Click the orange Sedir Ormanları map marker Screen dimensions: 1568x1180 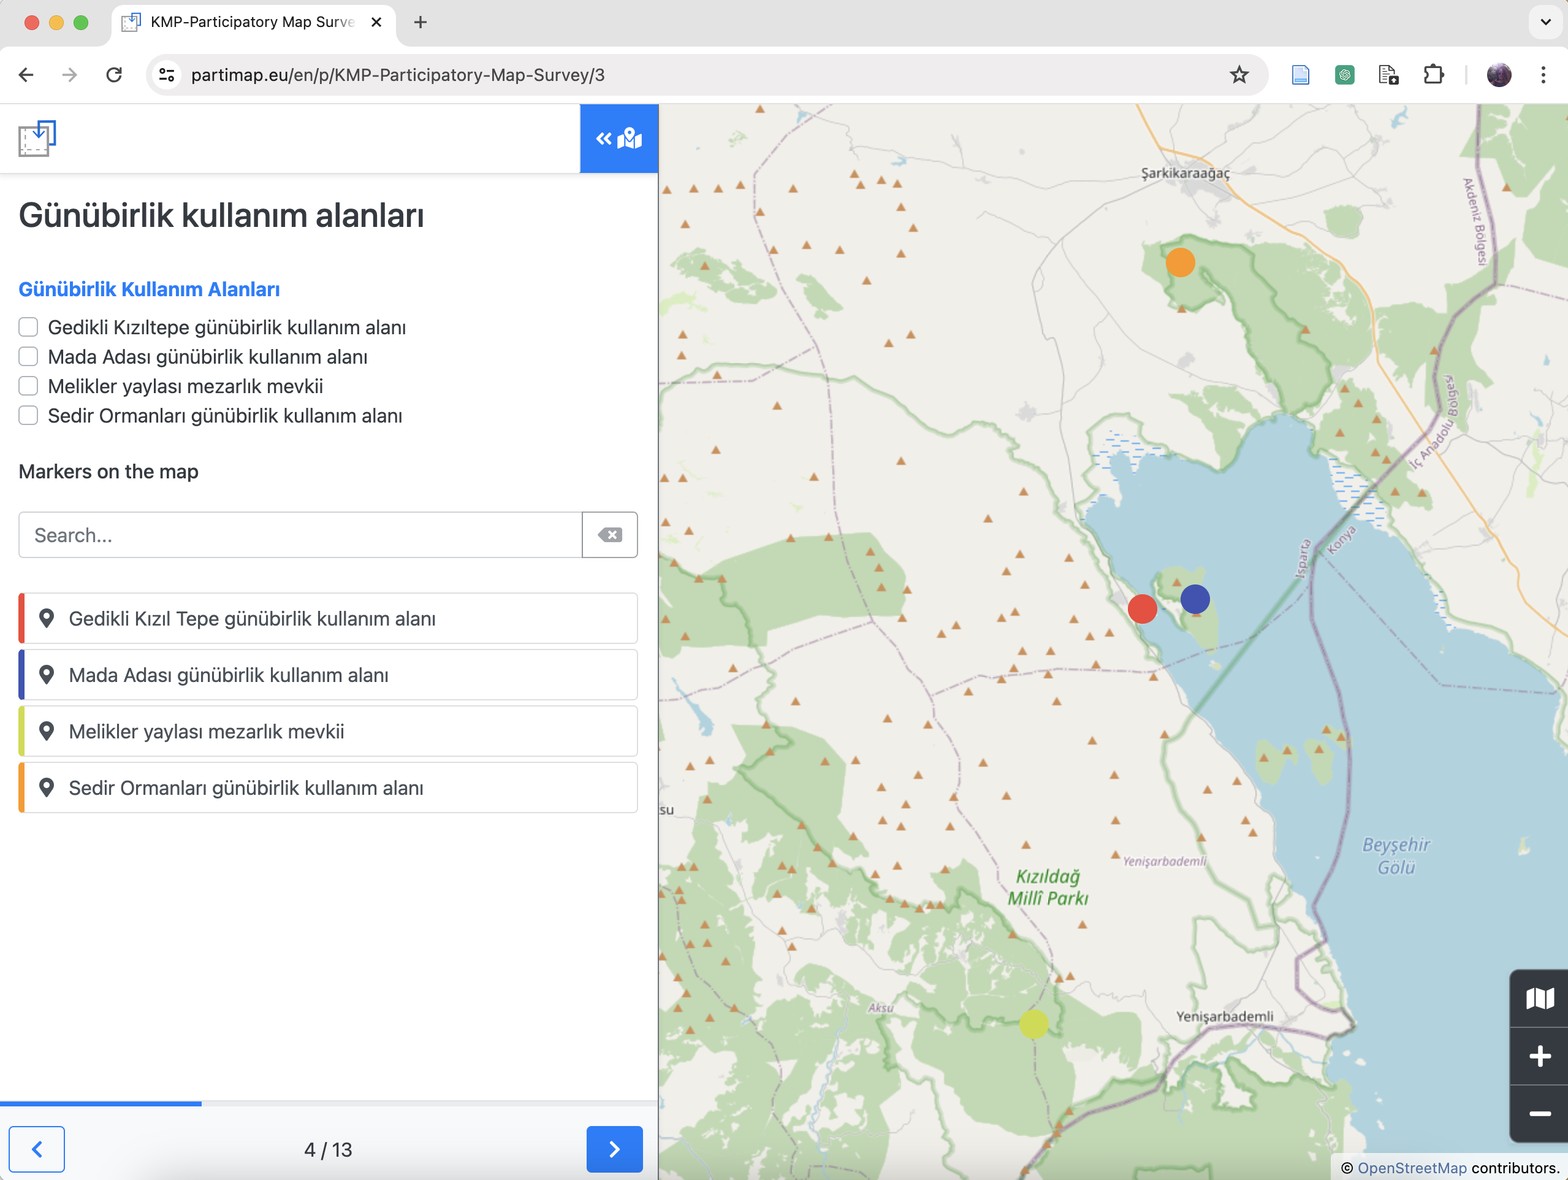pos(1180,262)
